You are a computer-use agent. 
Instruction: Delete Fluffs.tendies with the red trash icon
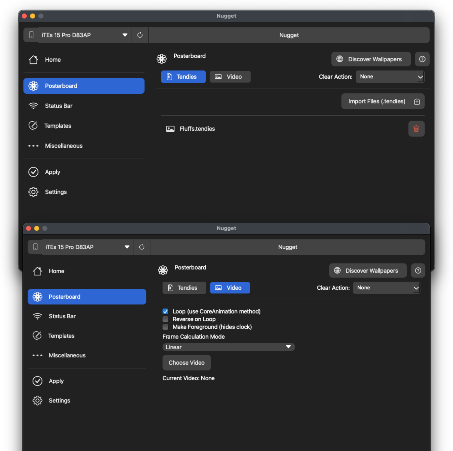click(x=416, y=129)
